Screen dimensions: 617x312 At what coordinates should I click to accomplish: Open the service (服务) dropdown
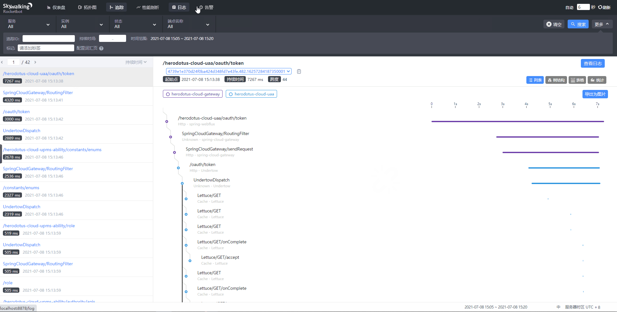29,24
